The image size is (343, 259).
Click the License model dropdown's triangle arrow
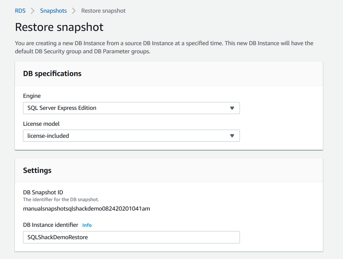pos(232,136)
